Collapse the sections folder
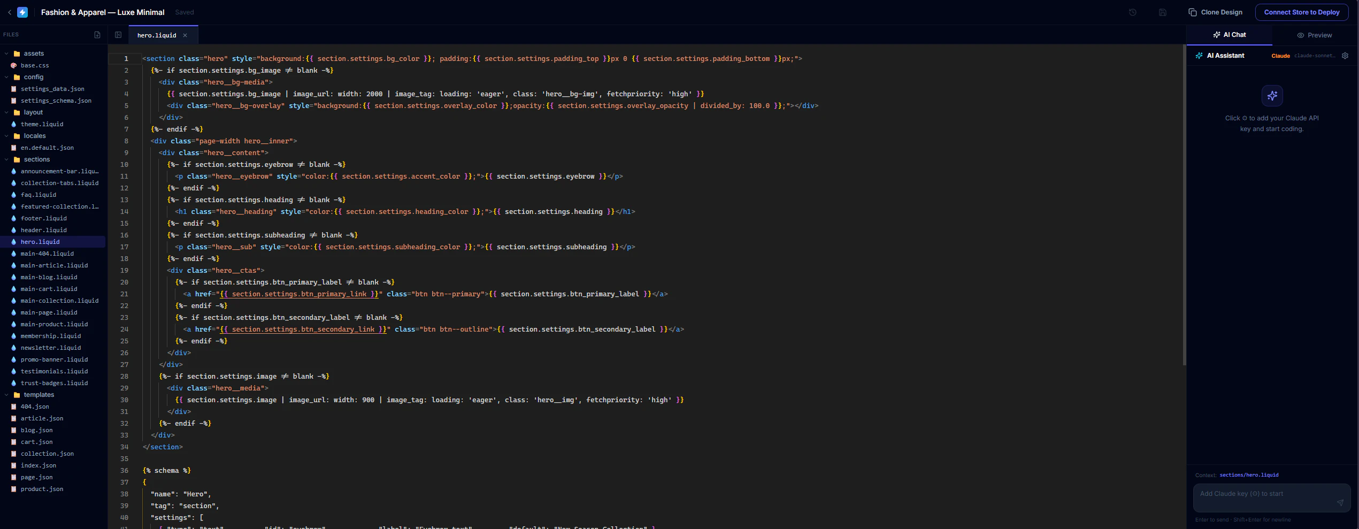 point(6,159)
